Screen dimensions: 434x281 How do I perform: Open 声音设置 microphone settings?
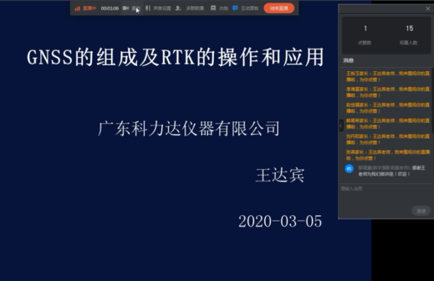[x=148, y=8]
